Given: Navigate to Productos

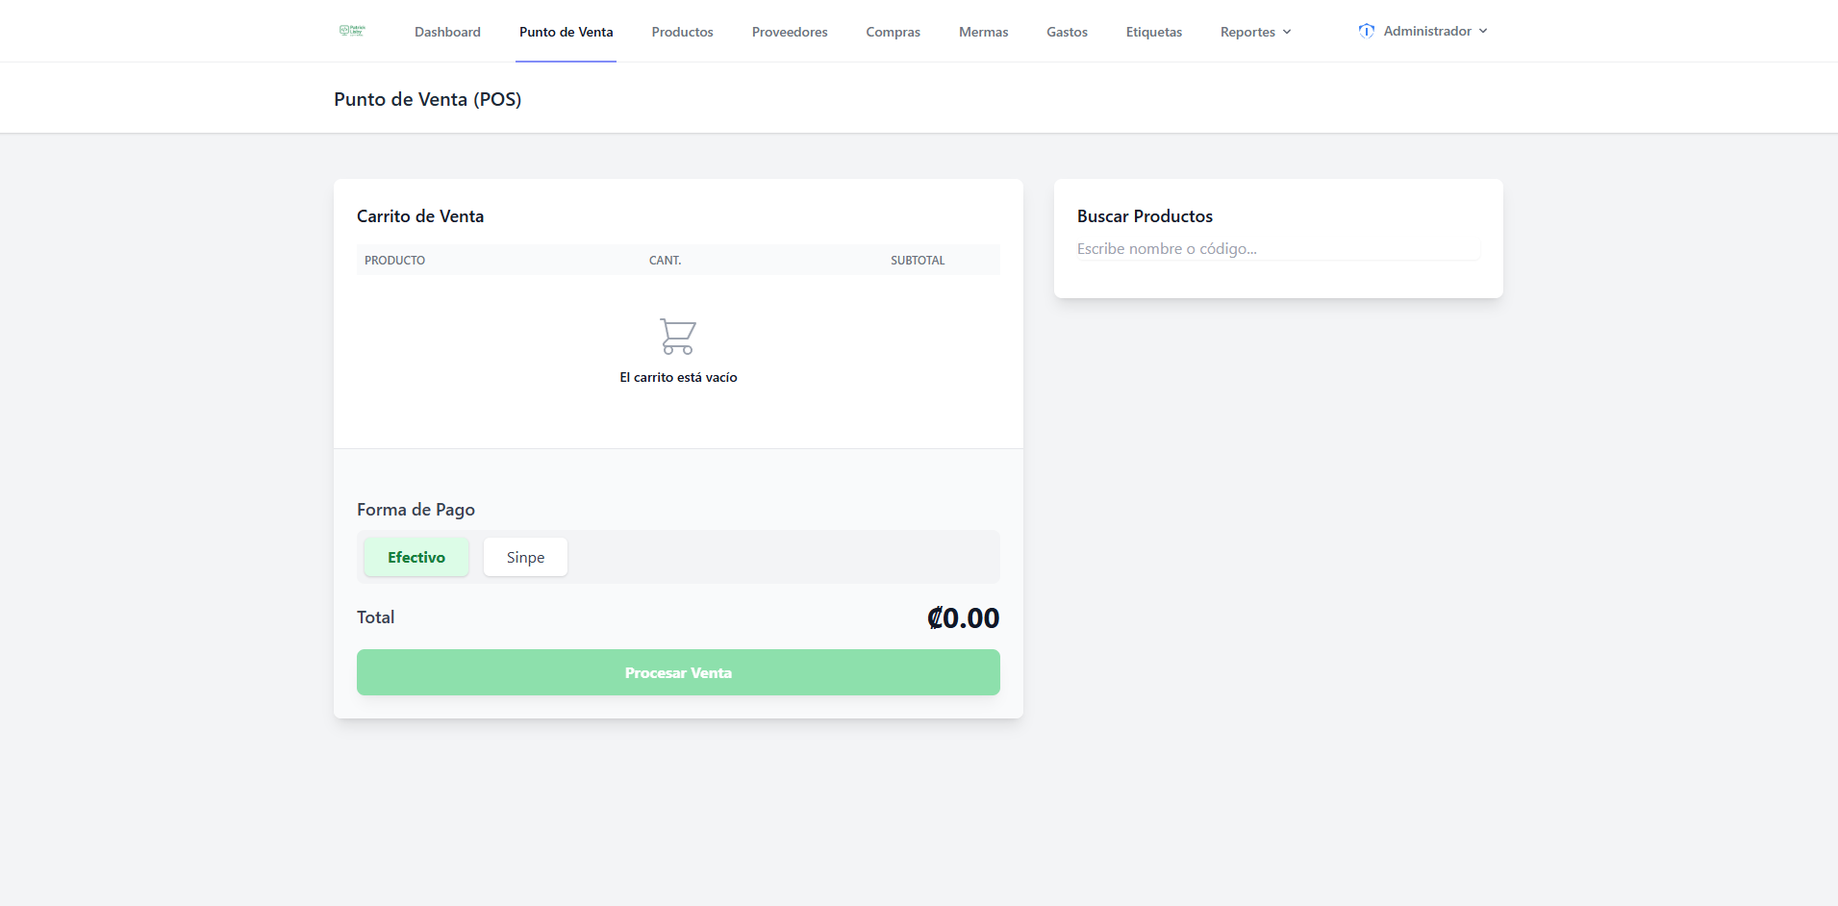Looking at the screenshot, I should point(682,32).
